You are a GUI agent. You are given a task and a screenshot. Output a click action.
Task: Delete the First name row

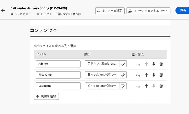coord(161,75)
